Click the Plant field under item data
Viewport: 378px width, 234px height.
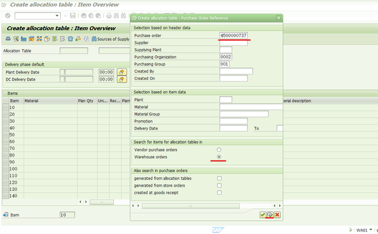[226, 100]
